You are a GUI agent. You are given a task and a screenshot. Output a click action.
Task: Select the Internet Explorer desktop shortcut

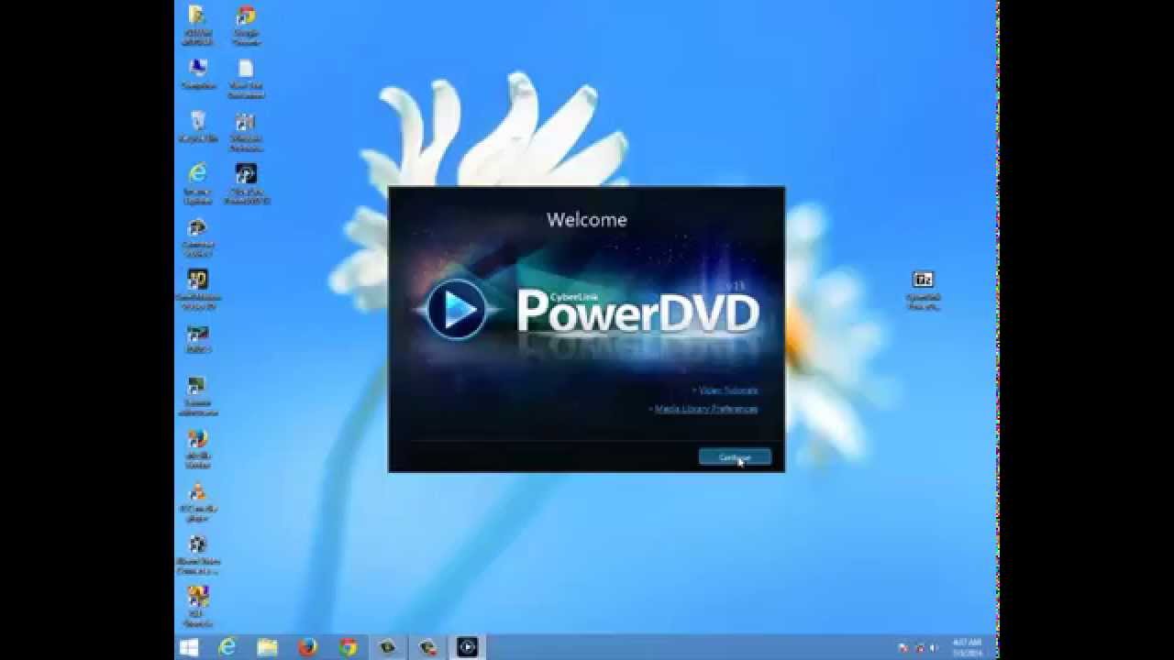point(197,184)
